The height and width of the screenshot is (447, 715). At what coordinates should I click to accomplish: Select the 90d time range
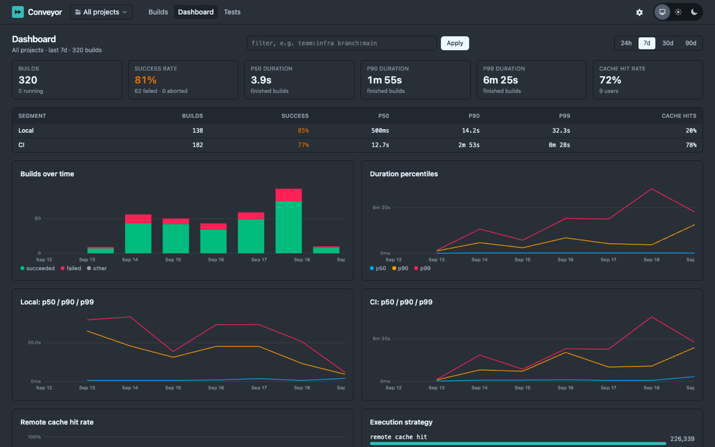[691, 43]
